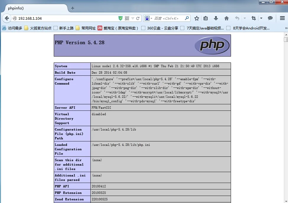This screenshot has width=288, height=203.
Task: Click the green shield security icon
Action: click(121, 18)
